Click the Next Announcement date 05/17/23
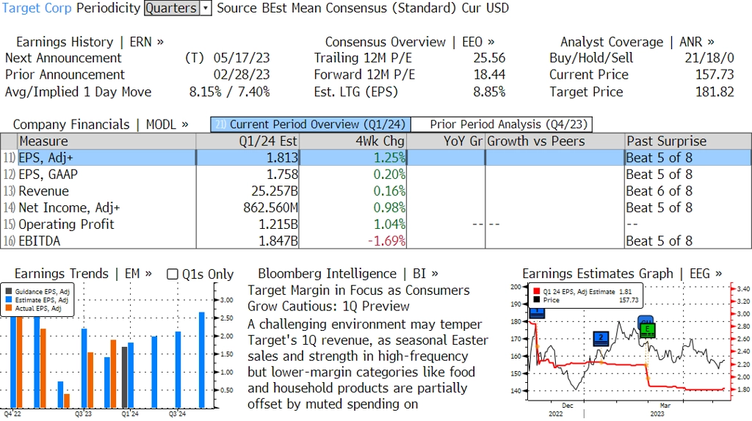 pyautogui.click(x=241, y=58)
